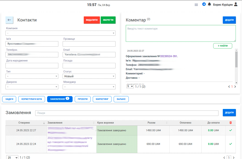The width and height of the screenshot is (242, 159).
Task: Open the Джерело dropdown
Action: [x=32, y=87]
